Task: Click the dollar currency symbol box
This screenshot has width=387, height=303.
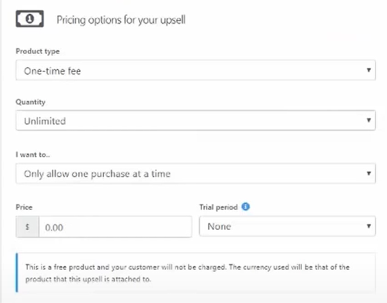Action: click(x=28, y=227)
